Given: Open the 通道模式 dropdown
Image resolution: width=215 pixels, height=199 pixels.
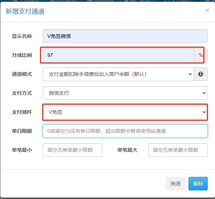Looking at the screenshot, I should (118, 74).
